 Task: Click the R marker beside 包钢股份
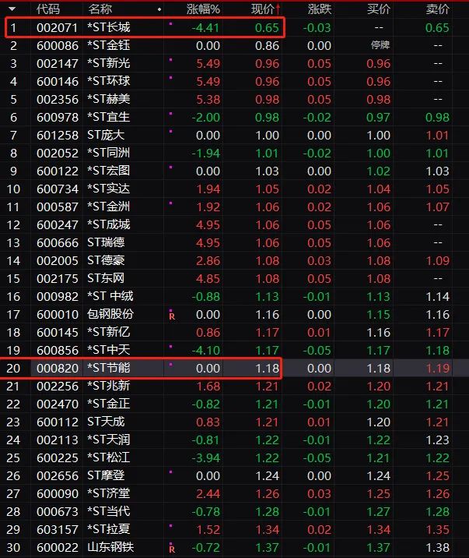pyautogui.click(x=171, y=316)
